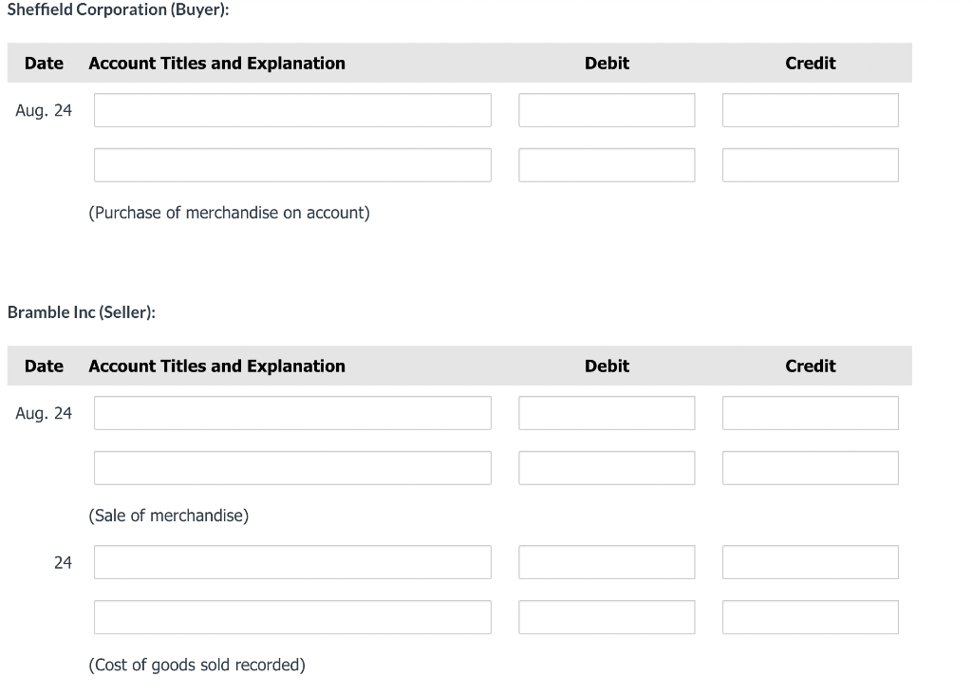The image size is (972, 696).
Task: Click Bramble's third account title field, dated 24
Action: pos(292,562)
